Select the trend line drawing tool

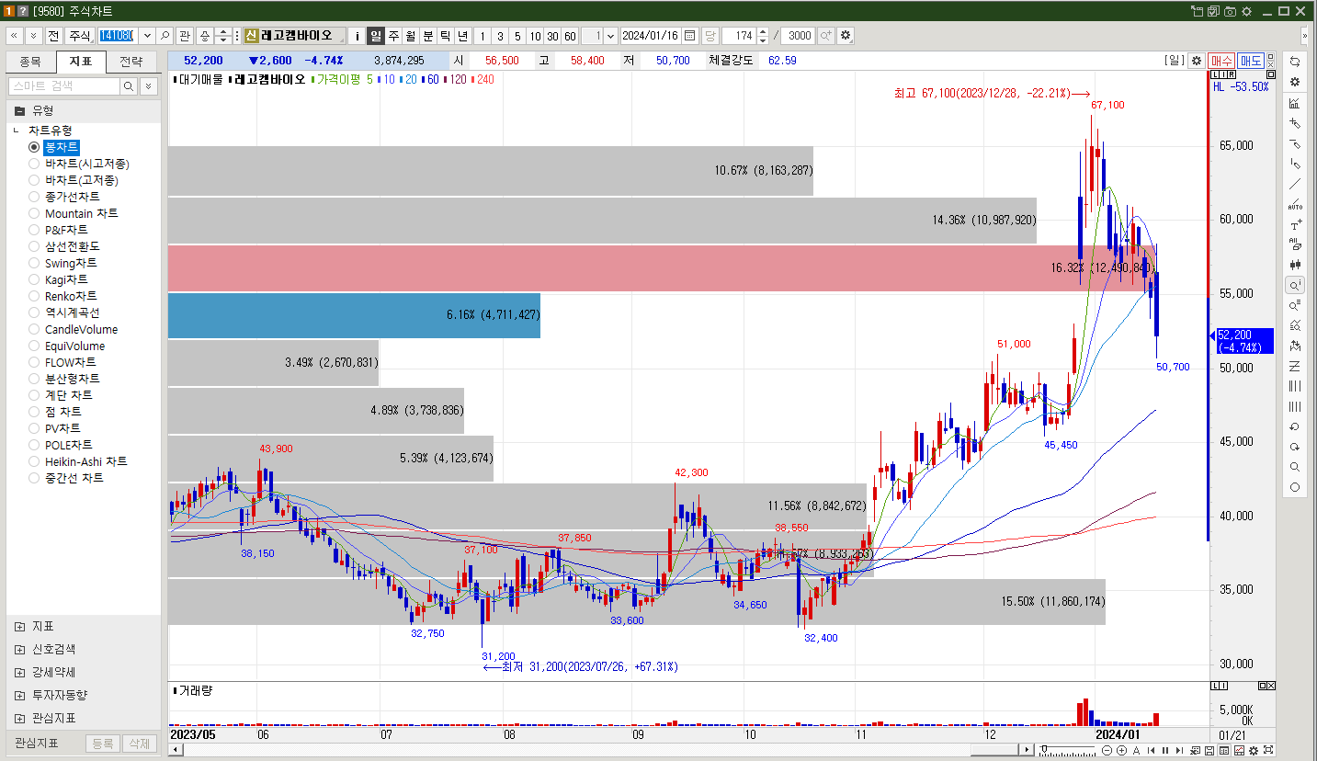1295,184
